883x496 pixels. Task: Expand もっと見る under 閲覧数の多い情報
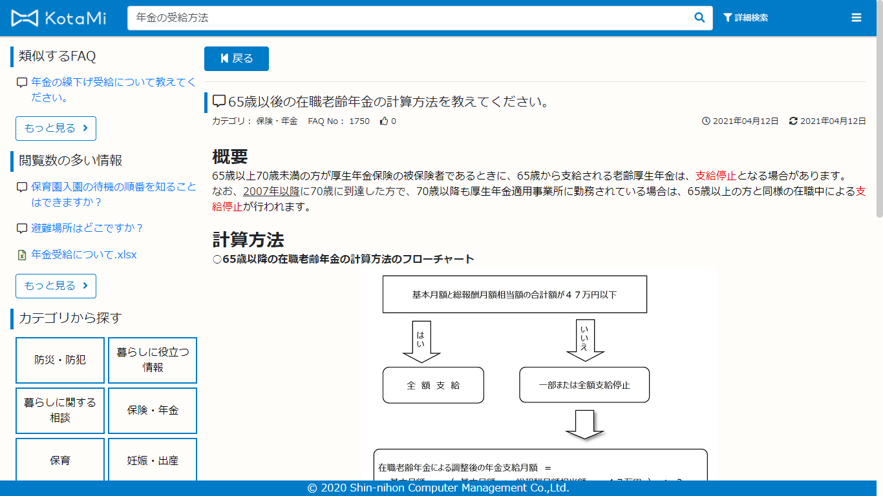56,286
